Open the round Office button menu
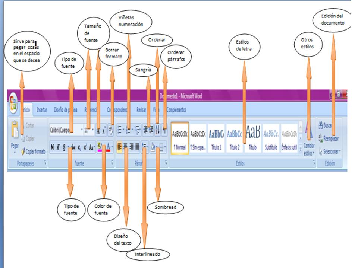 tap(13, 103)
